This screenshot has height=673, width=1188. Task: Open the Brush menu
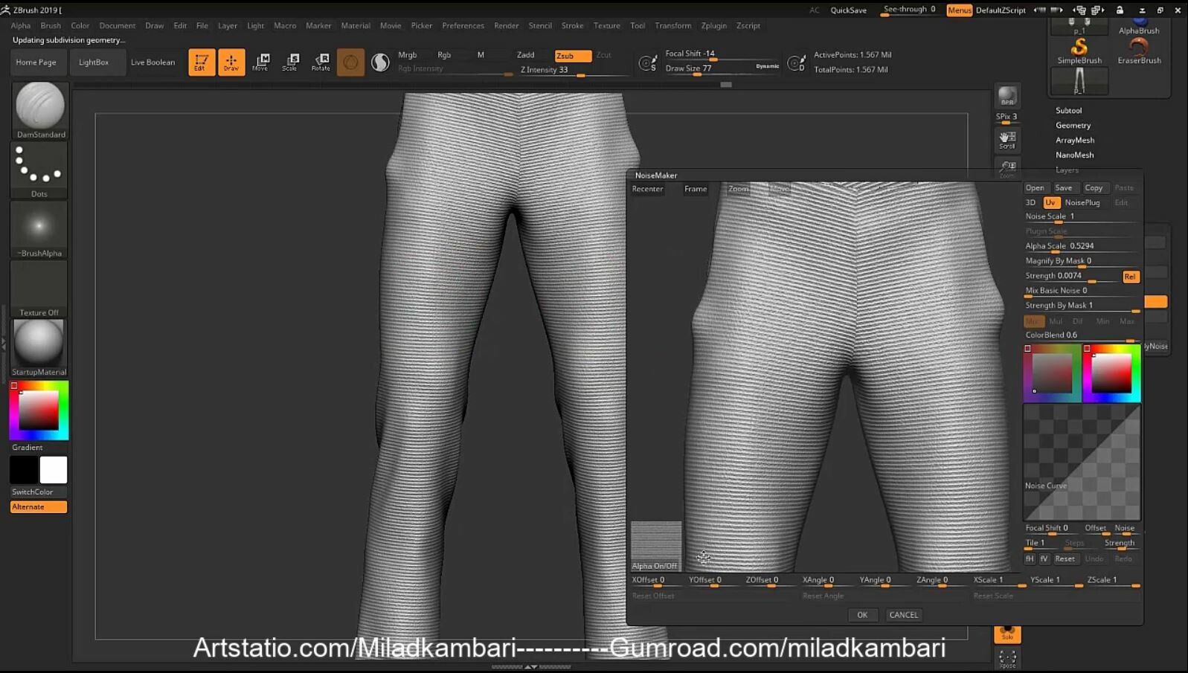(51, 25)
